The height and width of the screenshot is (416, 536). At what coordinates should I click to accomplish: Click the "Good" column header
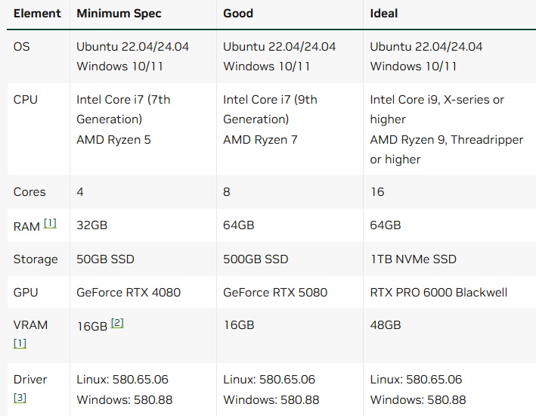(x=238, y=14)
